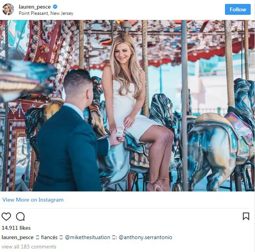Open lauren_pesce's profile avatar

point(8,9)
